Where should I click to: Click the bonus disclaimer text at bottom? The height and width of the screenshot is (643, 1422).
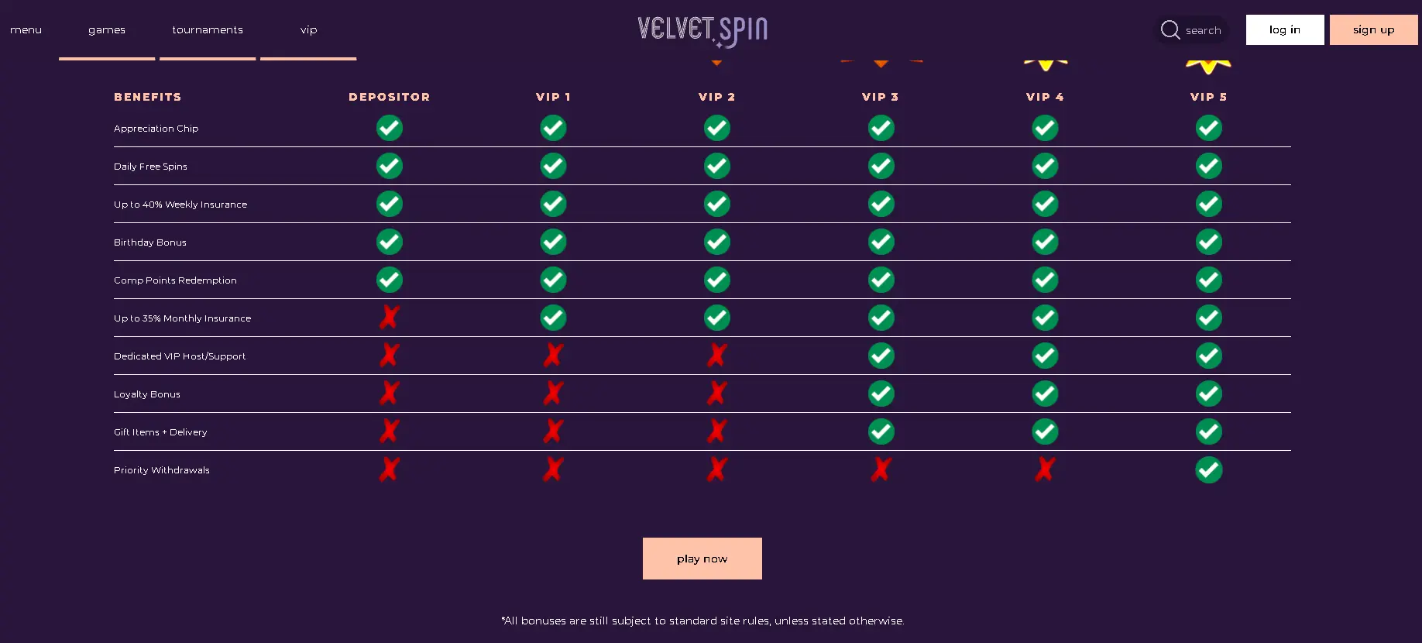(702, 621)
